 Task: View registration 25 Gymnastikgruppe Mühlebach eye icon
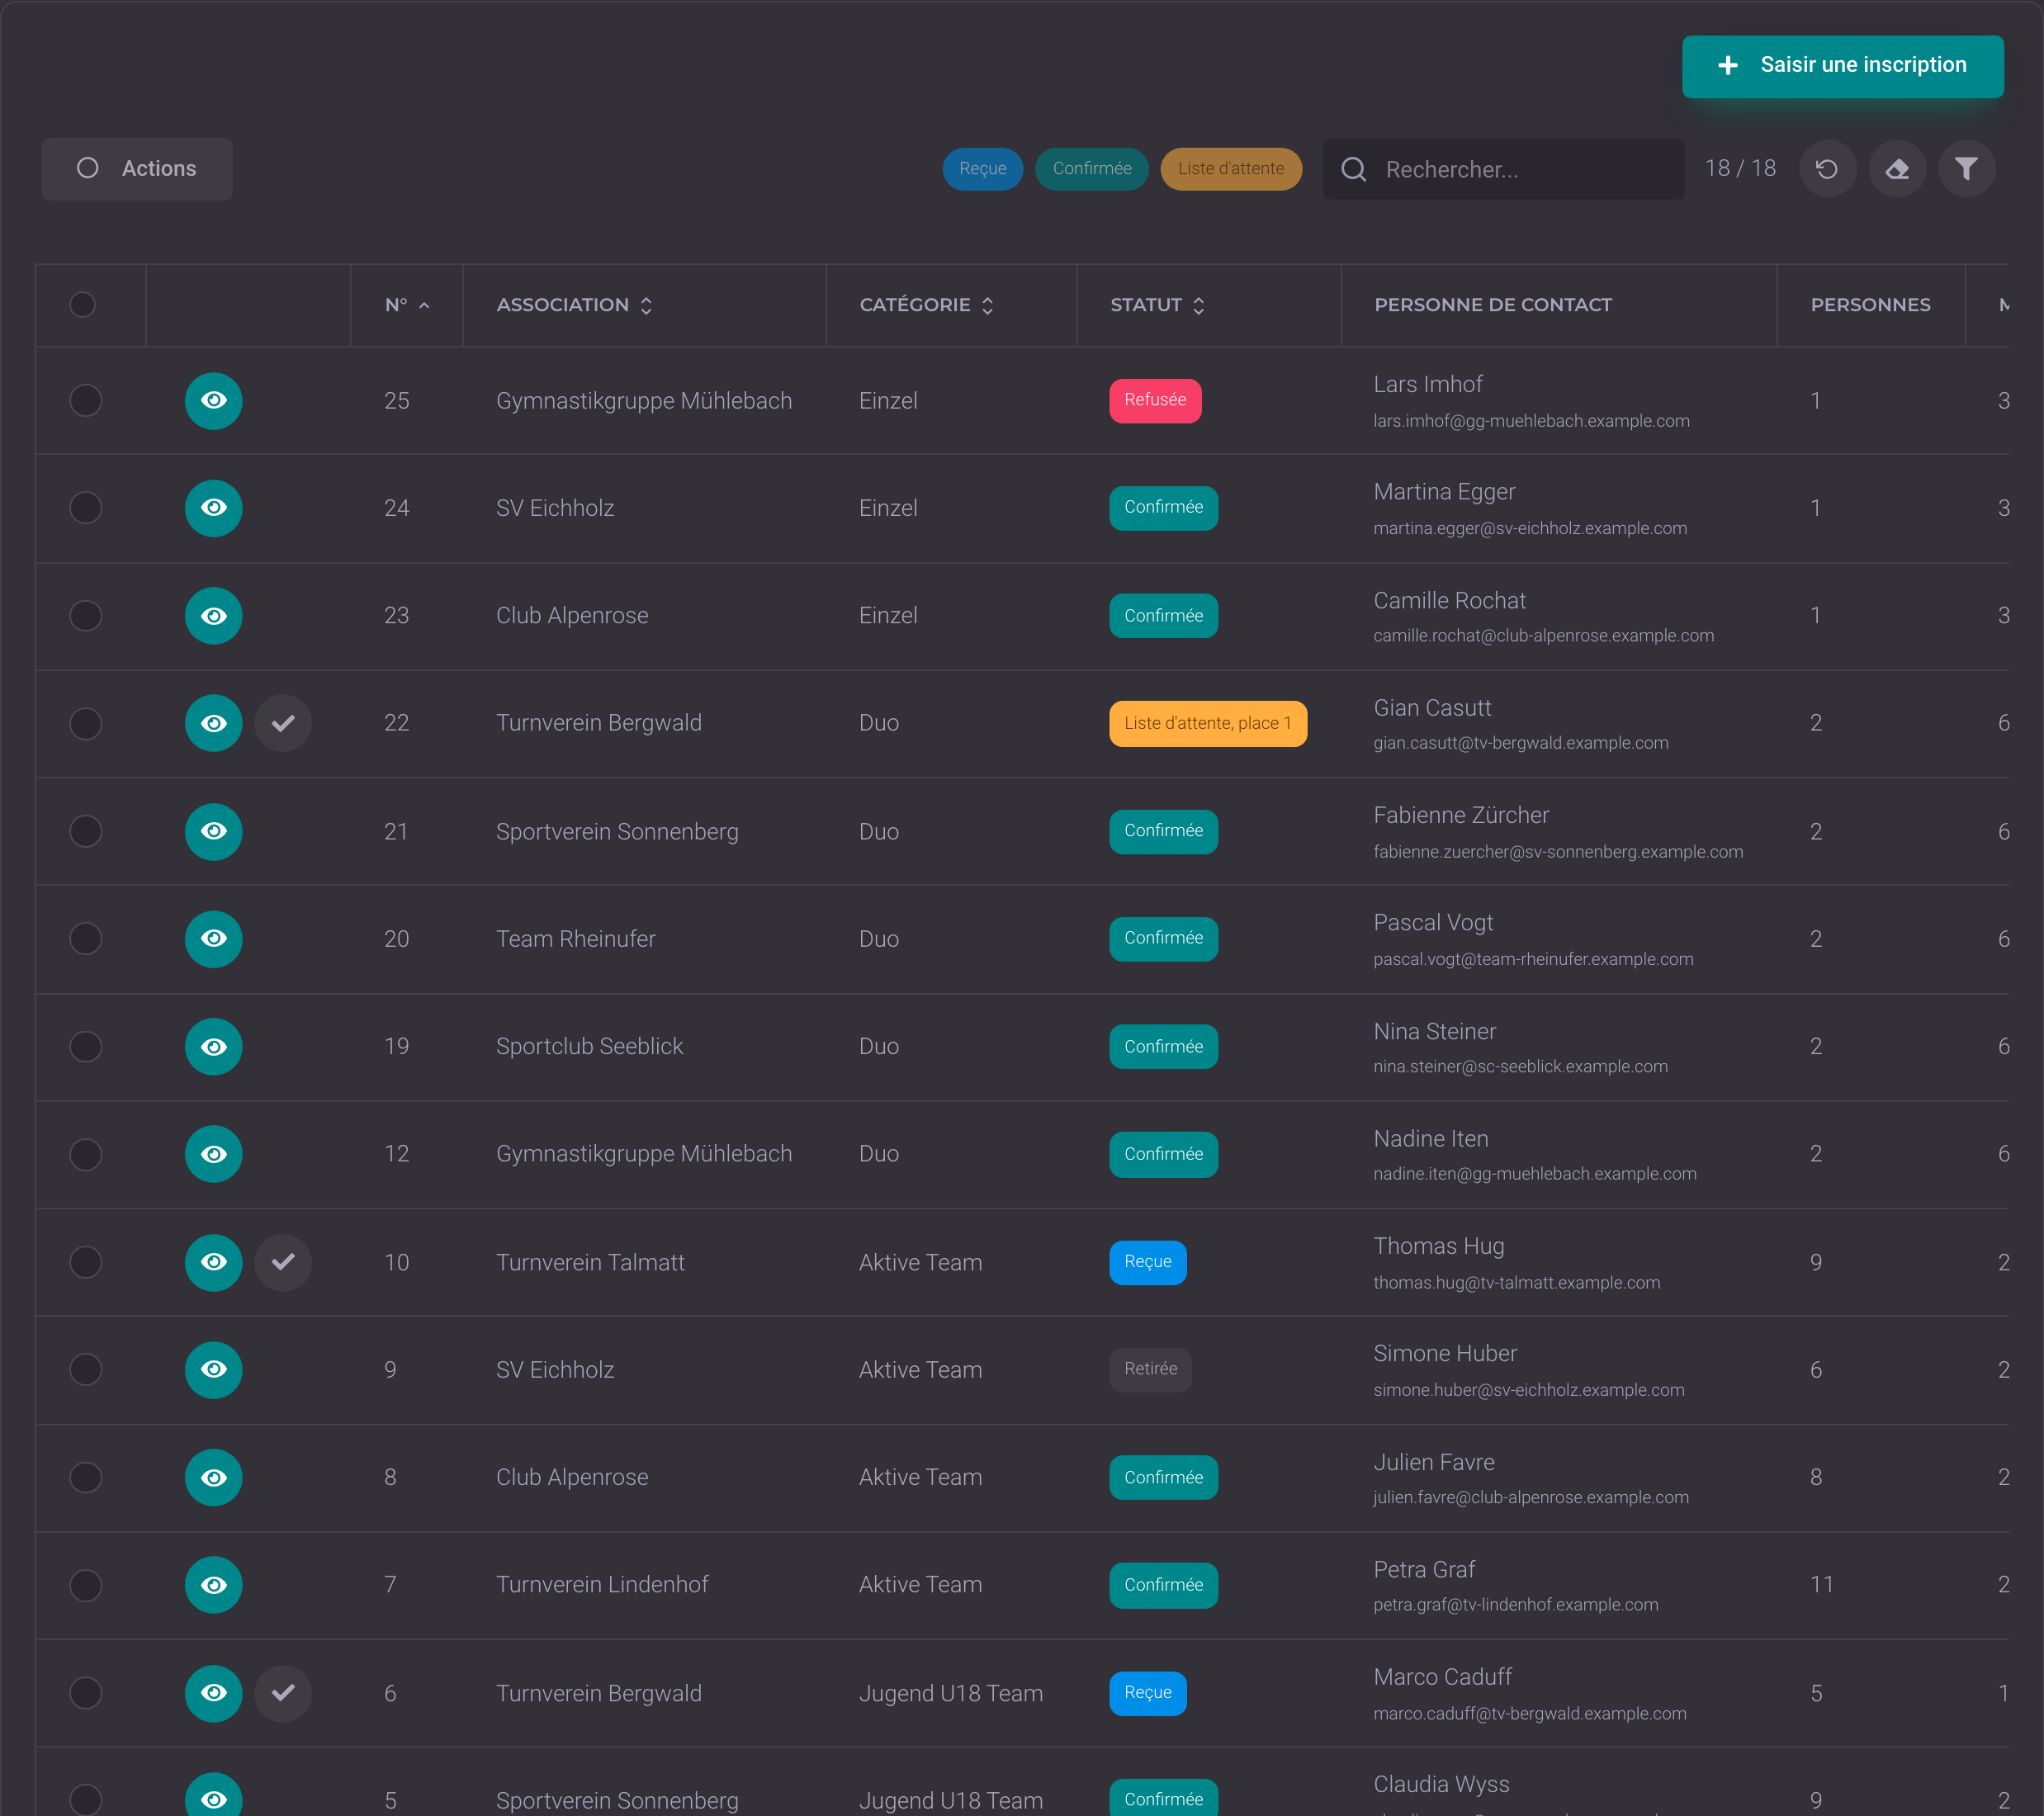coord(214,401)
